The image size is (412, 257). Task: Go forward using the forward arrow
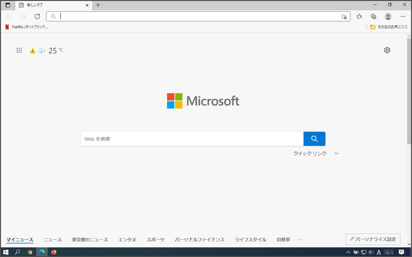pyautogui.click(x=23, y=16)
